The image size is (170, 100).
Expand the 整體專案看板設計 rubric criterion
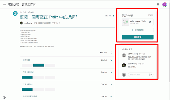111,97
